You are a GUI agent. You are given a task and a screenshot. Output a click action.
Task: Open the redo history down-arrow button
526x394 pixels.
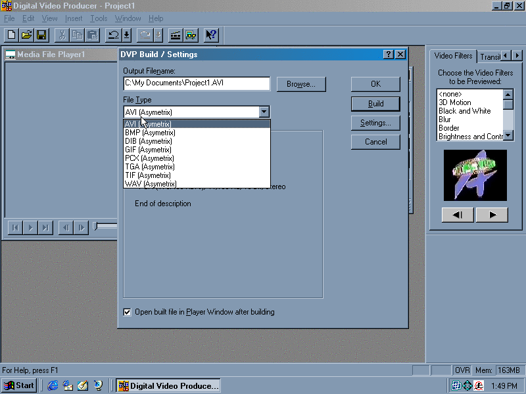158,35
